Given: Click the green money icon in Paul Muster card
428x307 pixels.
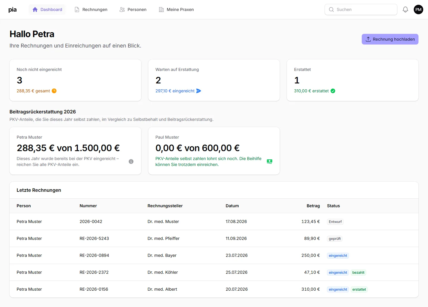Looking at the screenshot, I should [270, 162].
